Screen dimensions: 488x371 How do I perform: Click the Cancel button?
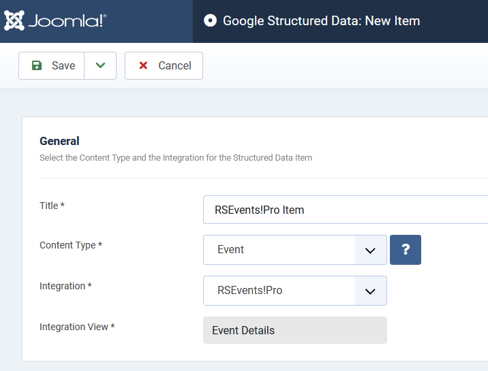164,65
